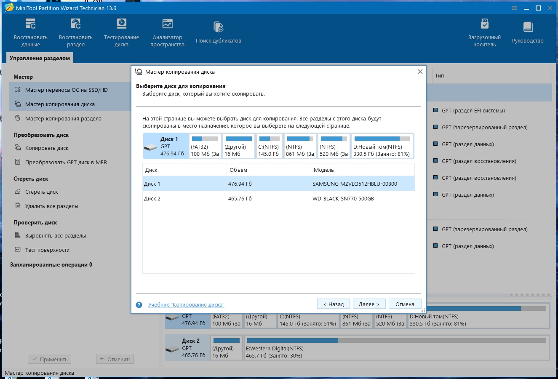Click the C:(NTFS) 145.0 Гб partition block
Screen dimensions: 558x379
[269, 146]
